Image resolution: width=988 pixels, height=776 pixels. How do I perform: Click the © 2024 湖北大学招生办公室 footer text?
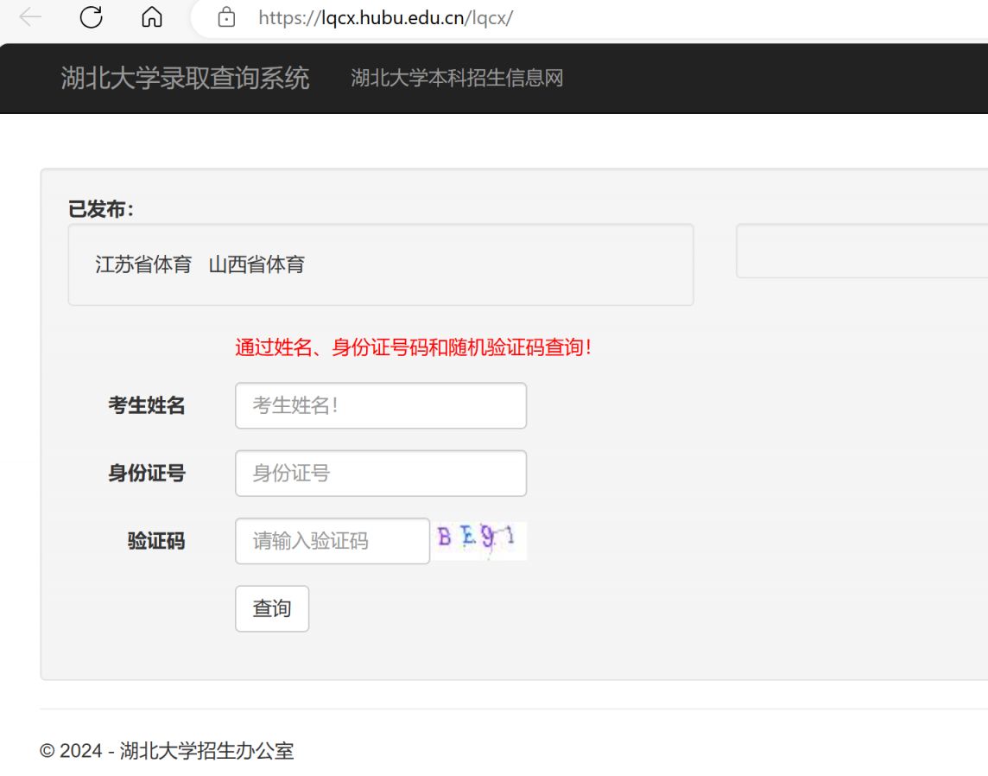(167, 751)
